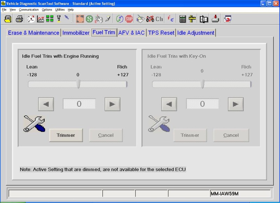The height and width of the screenshot is (203, 280).
Task: Click the red motorcycle icon
Action: 150,19
